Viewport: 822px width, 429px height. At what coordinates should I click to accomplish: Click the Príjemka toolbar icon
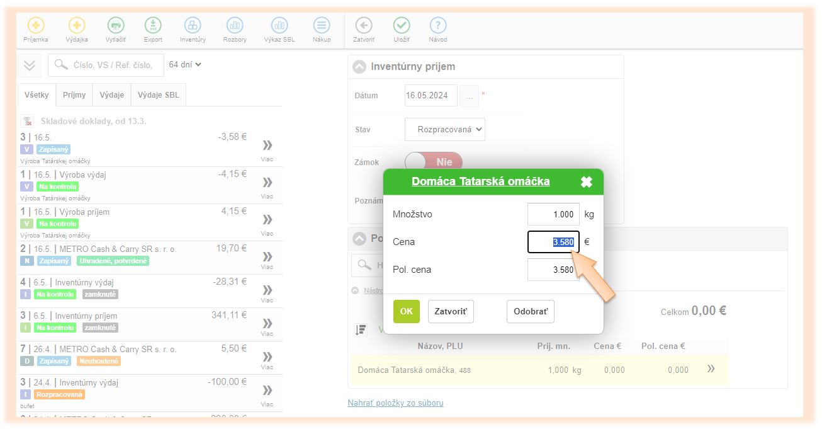(35, 26)
